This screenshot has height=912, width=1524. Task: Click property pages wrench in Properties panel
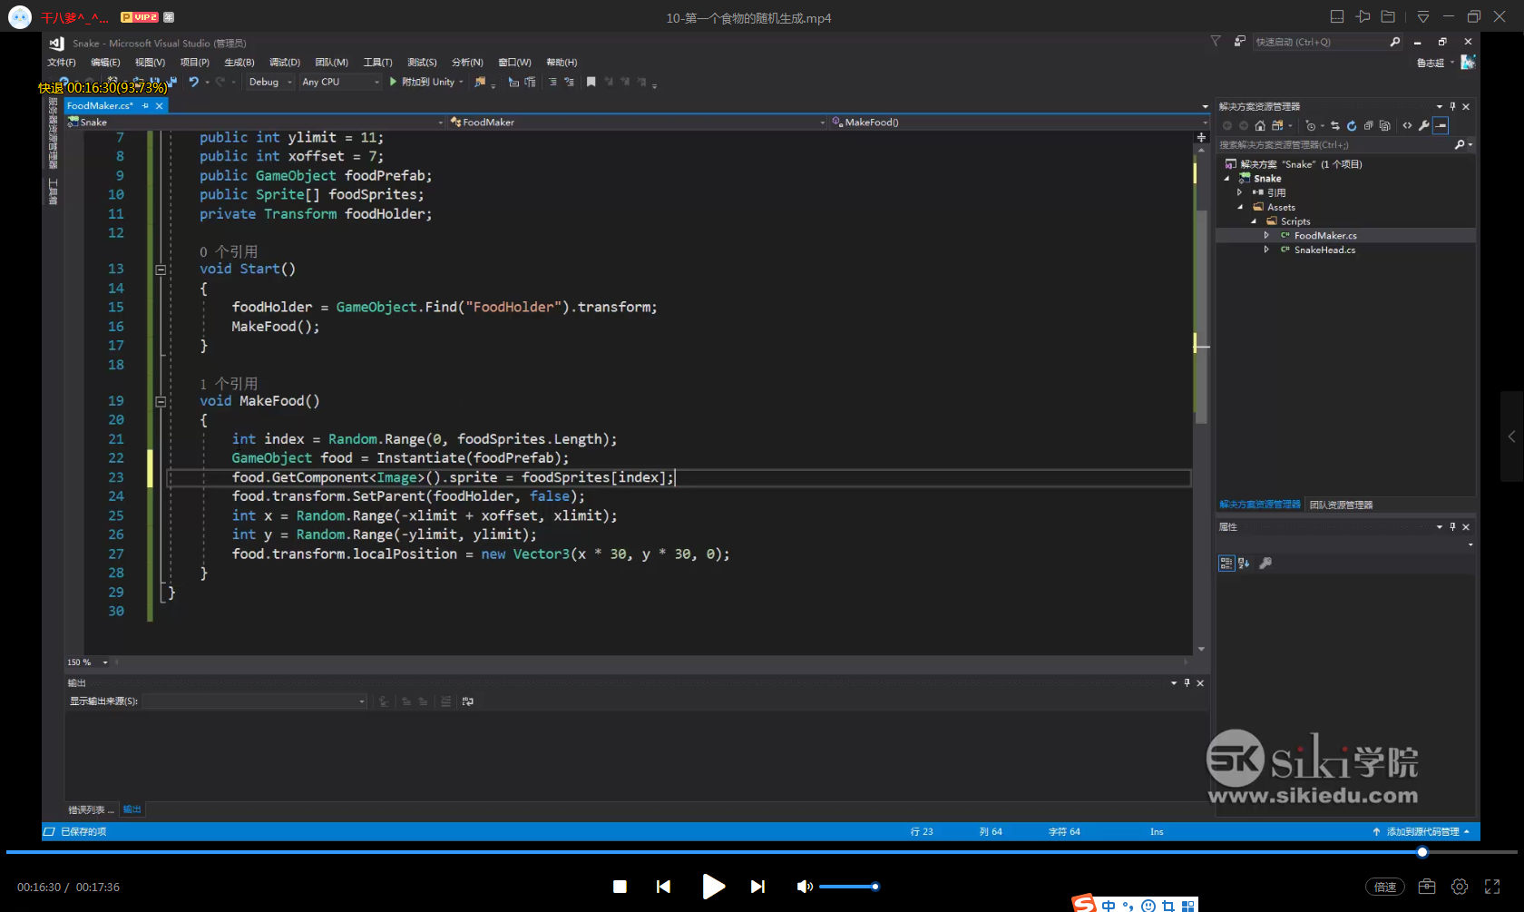[1265, 564]
